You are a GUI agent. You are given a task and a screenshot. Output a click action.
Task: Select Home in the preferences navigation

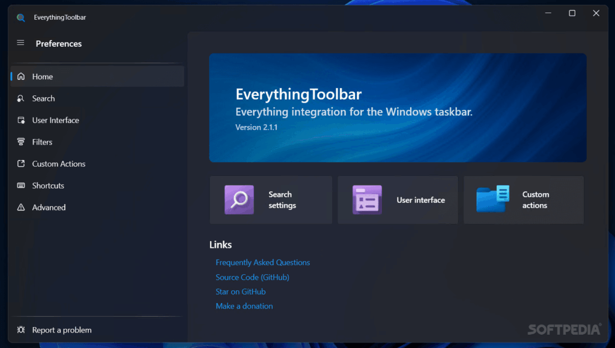[x=42, y=76]
